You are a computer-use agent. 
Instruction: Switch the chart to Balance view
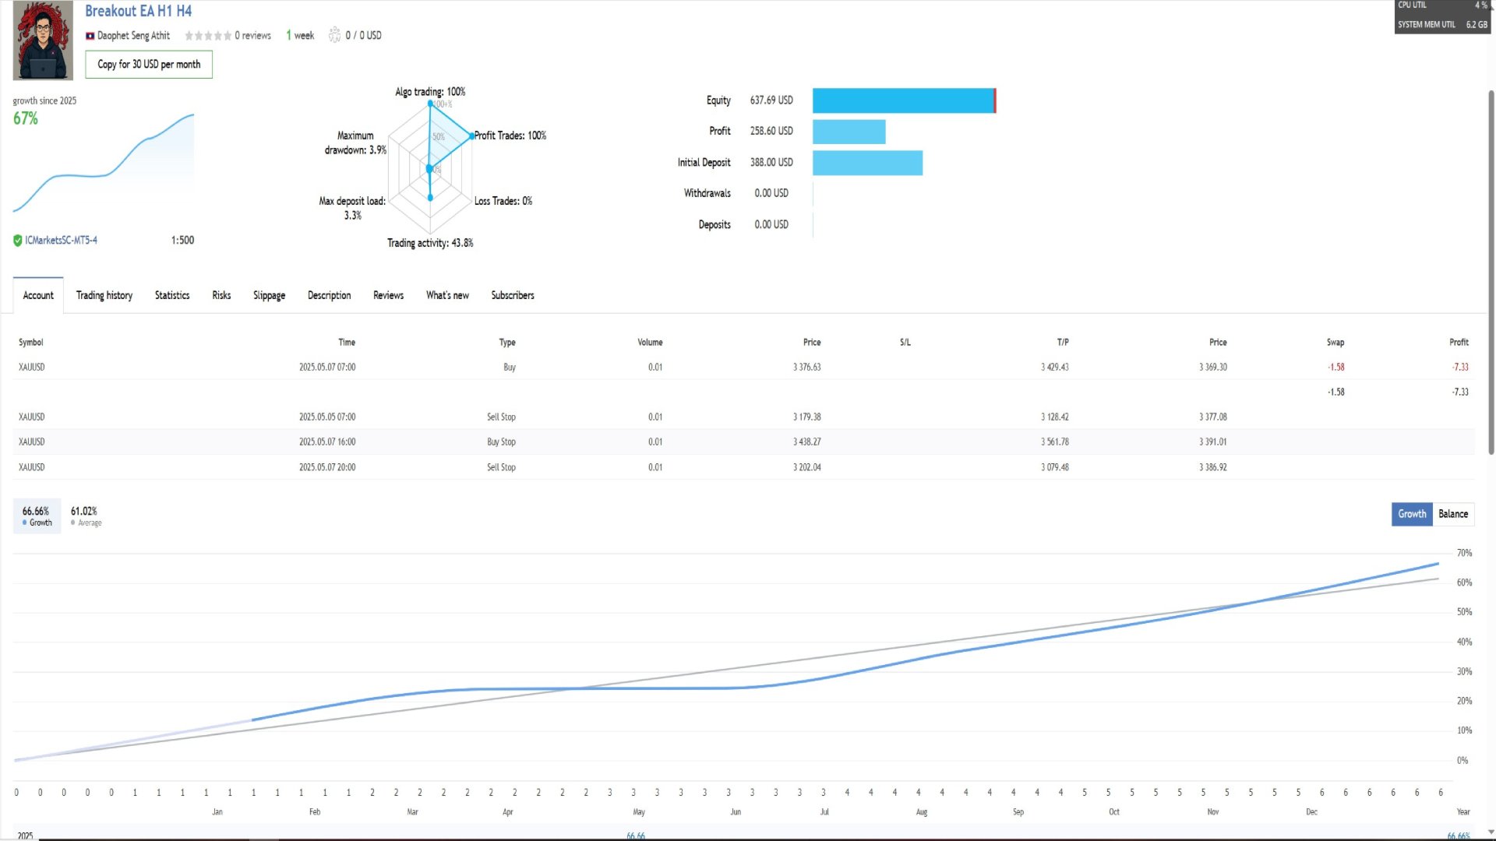pos(1453,514)
